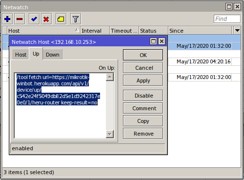Viewport: 244px width, 180px height.
Task: Add a Comment to the host
Action: 143,108
